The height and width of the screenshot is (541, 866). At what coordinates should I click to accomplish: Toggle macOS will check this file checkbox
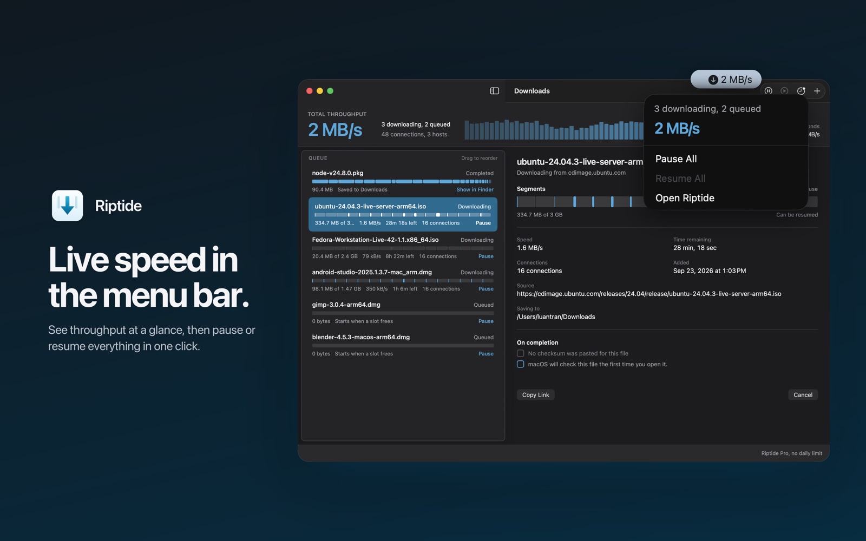521,364
